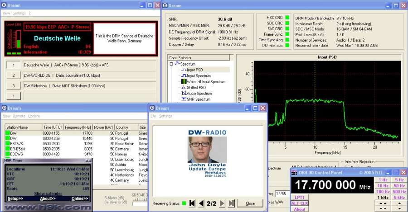The width and height of the screenshot is (408, 212).
Task: Close the slideshow viewer with Close button
Action: click(x=250, y=203)
